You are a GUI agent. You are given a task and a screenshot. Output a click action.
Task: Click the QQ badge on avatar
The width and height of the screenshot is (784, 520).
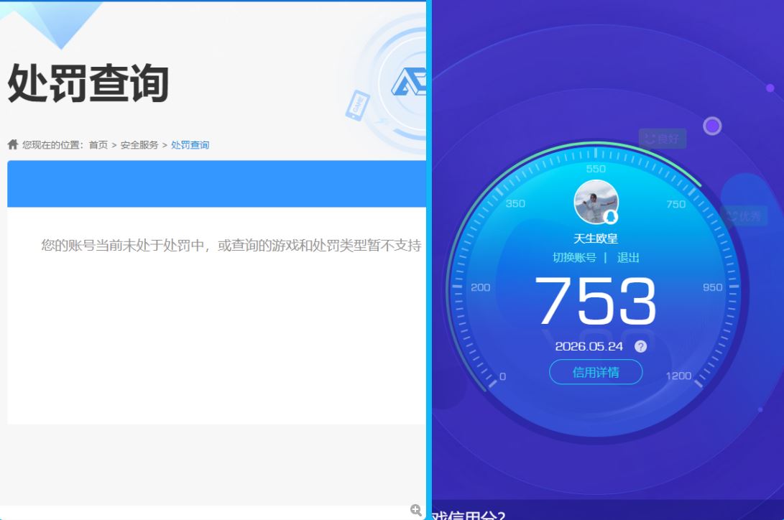pos(611,217)
